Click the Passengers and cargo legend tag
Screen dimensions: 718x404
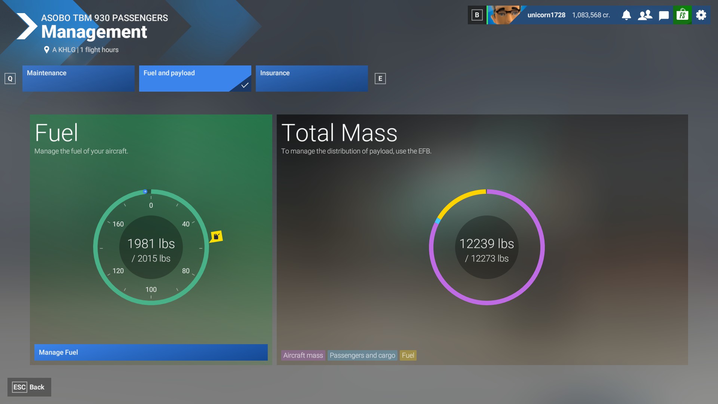click(x=362, y=355)
